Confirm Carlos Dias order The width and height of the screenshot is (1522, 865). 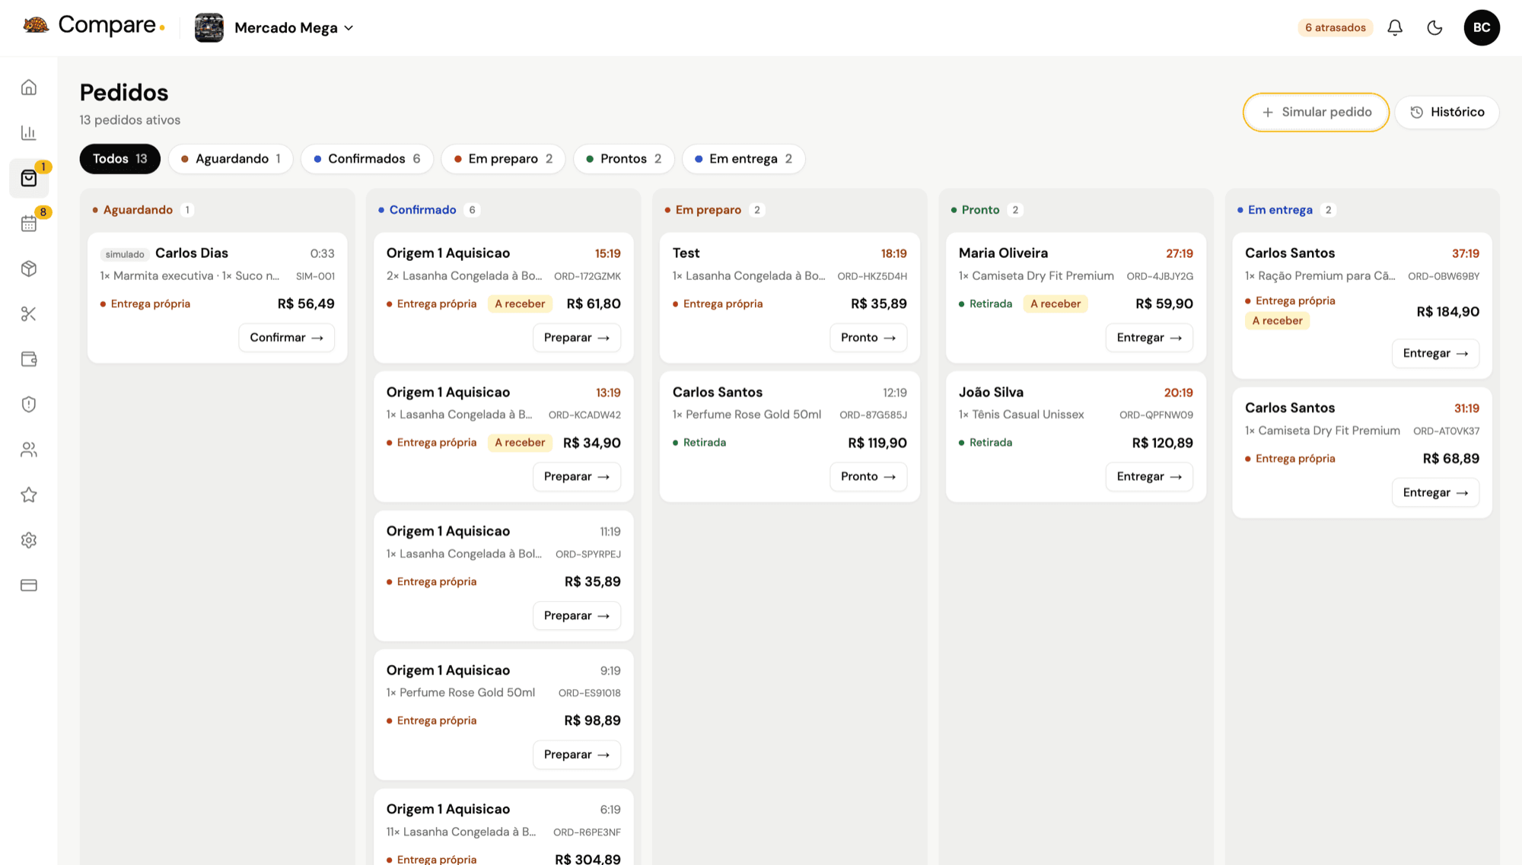tap(286, 338)
